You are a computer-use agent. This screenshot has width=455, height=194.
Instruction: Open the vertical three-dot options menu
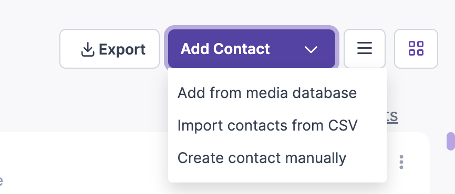click(x=401, y=162)
